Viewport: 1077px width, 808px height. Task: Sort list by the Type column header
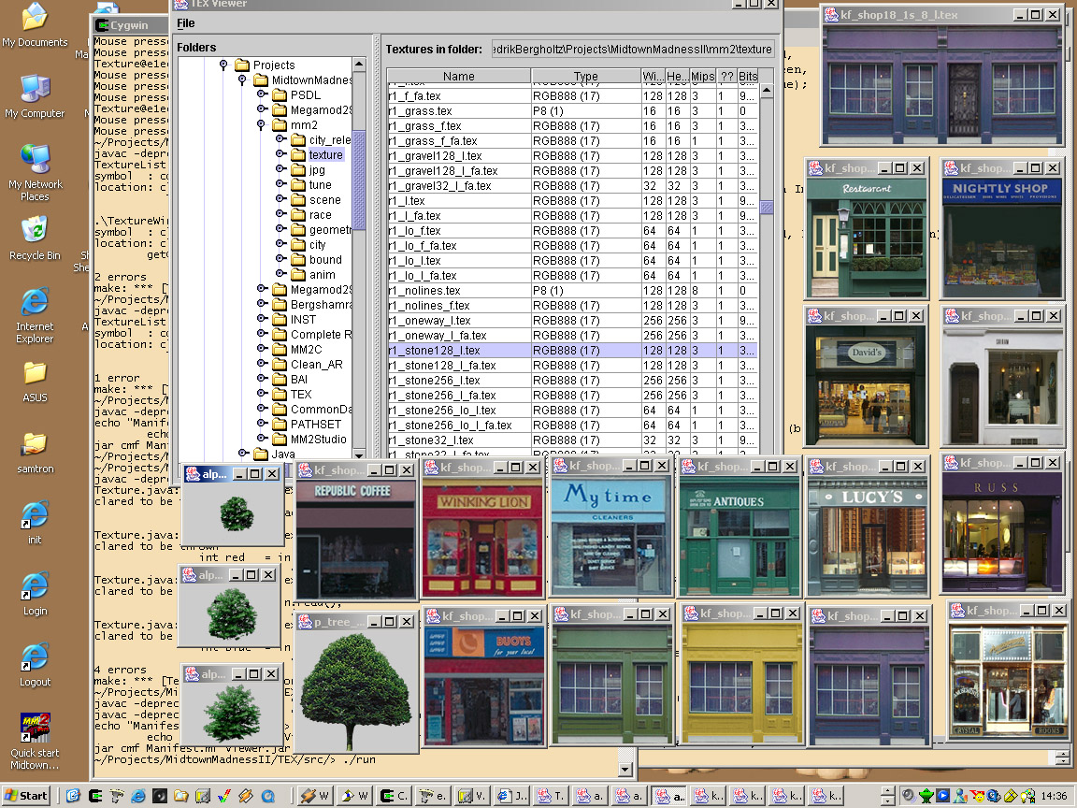585,77
